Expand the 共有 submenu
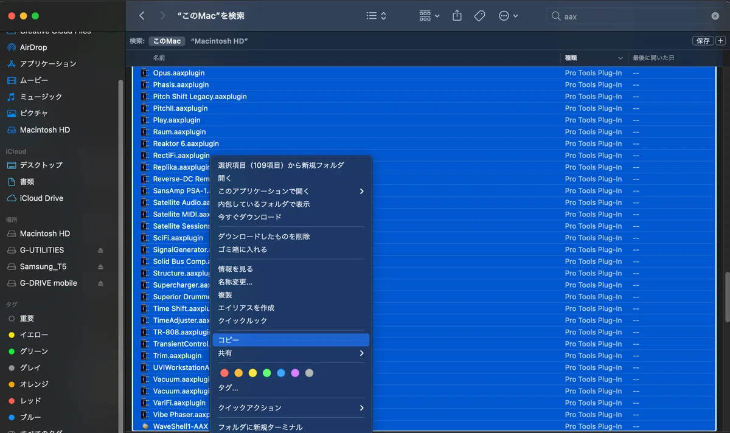This screenshot has height=433, width=730. point(291,353)
